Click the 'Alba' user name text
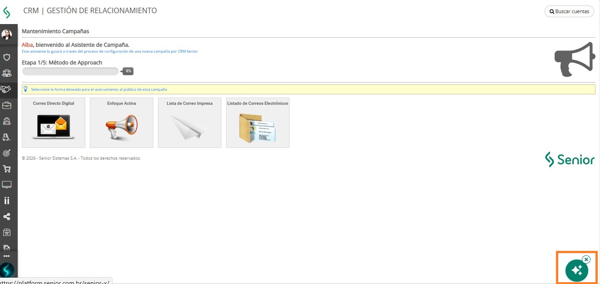 pyautogui.click(x=27, y=45)
